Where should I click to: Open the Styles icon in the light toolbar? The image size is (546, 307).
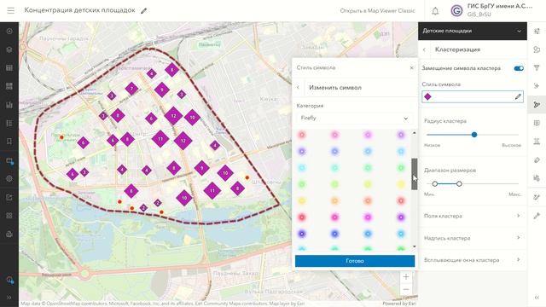pyautogui.click(x=537, y=49)
